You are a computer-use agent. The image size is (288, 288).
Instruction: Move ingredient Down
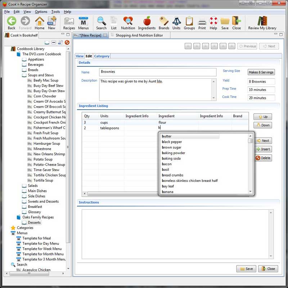tap(263, 125)
